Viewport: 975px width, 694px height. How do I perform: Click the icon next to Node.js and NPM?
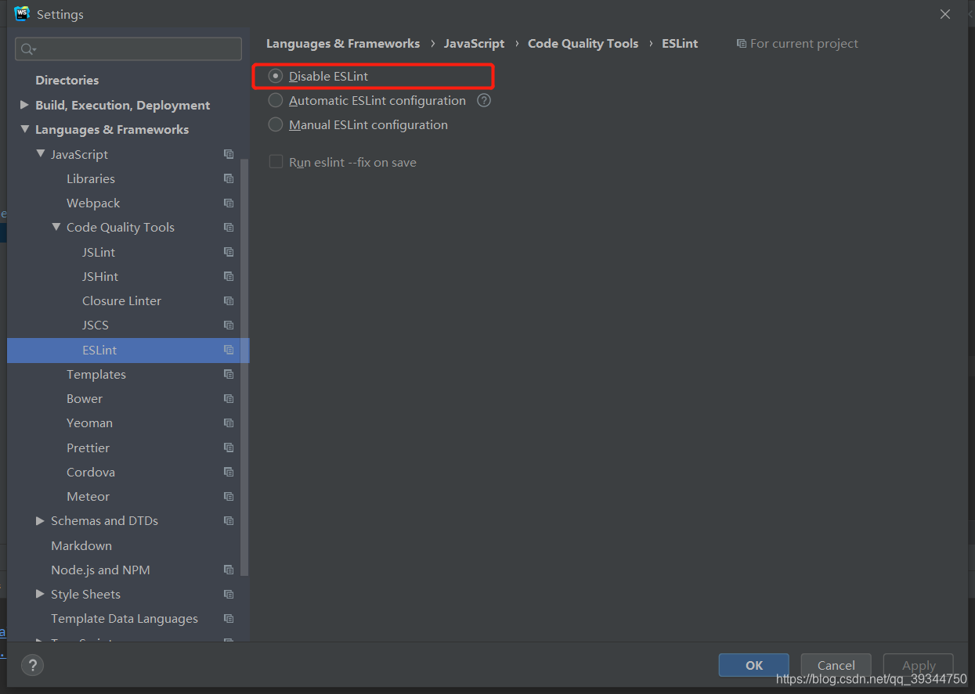[x=228, y=570]
